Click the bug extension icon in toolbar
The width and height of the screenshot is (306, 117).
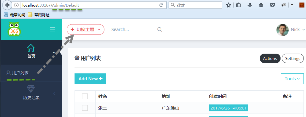click(284, 5)
